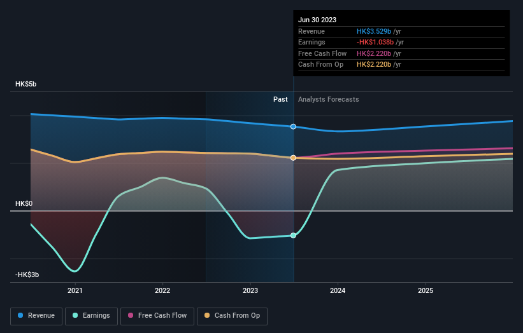Click the Analysts Forecasts label
The height and width of the screenshot is (333, 523).
pos(329,99)
